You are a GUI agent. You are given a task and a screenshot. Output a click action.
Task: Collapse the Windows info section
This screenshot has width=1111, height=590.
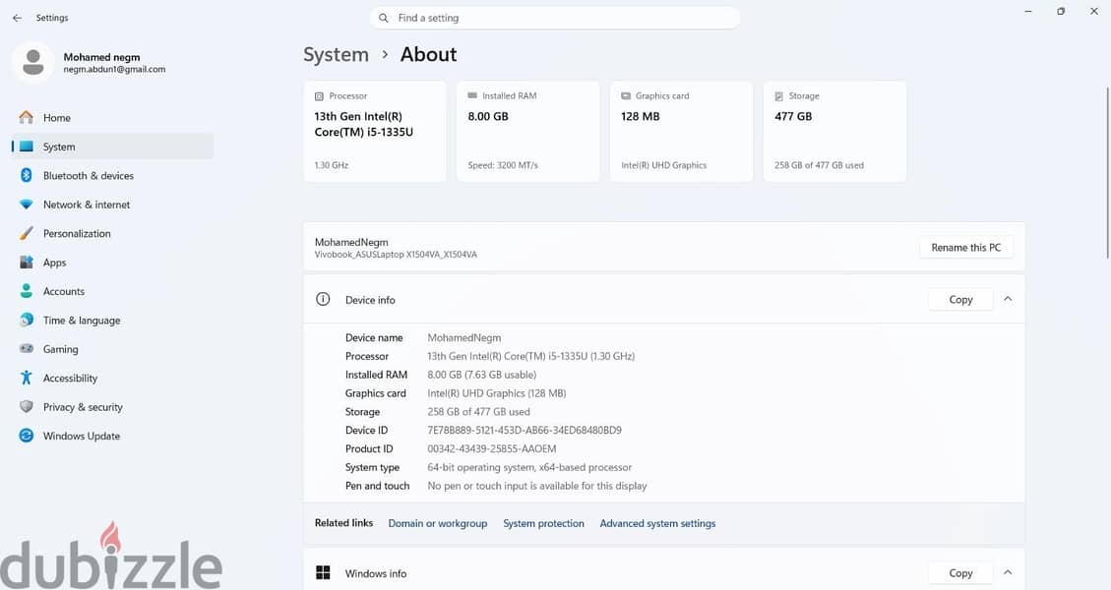[x=1008, y=572]
